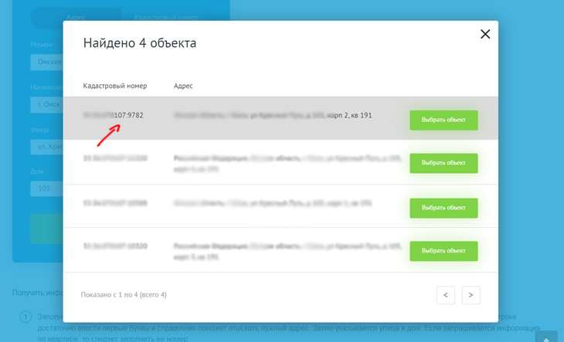Open the 'Омская' region dropdown
564x342 pixels.
pos(46,63)
